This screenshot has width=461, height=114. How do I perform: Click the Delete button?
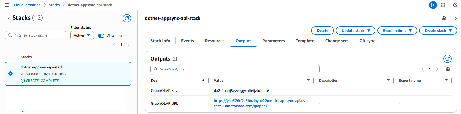322,31
